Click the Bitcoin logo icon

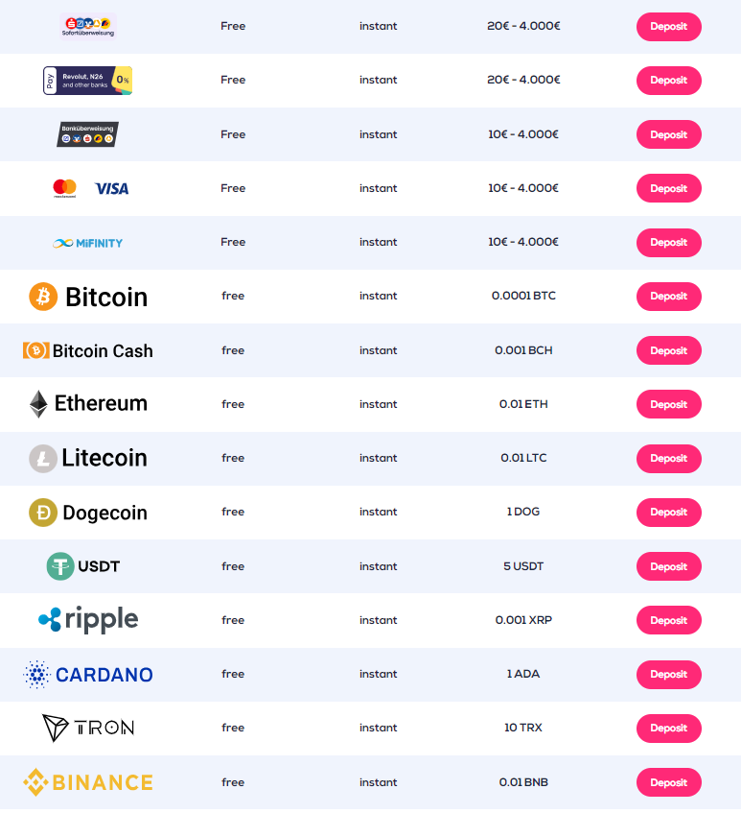coord(43,297)
